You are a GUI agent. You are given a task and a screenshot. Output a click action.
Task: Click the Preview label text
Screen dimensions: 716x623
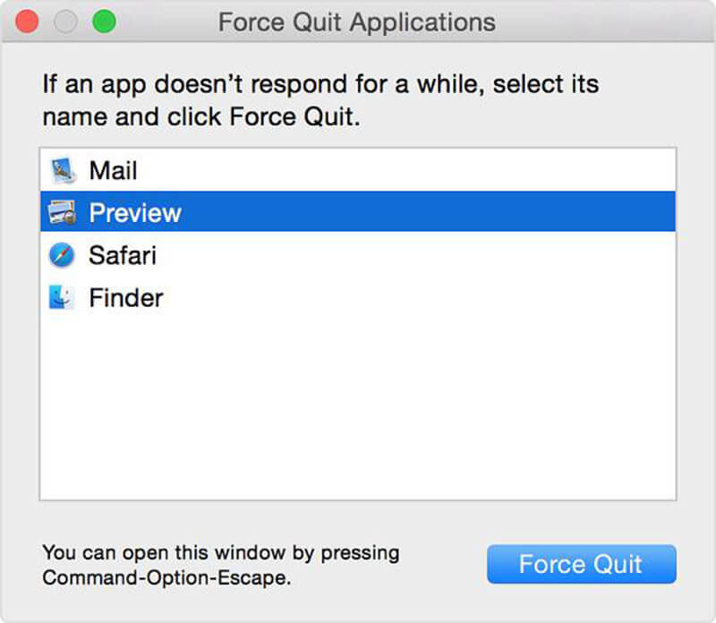tap(134, 213)
